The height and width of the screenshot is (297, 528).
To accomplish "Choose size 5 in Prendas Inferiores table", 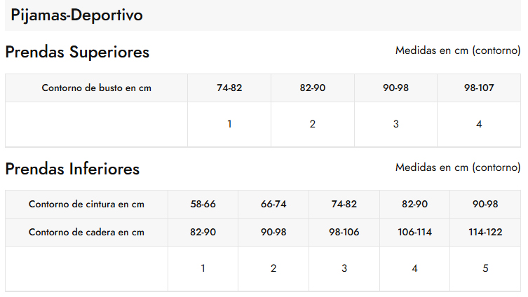I will pos(485,268).
